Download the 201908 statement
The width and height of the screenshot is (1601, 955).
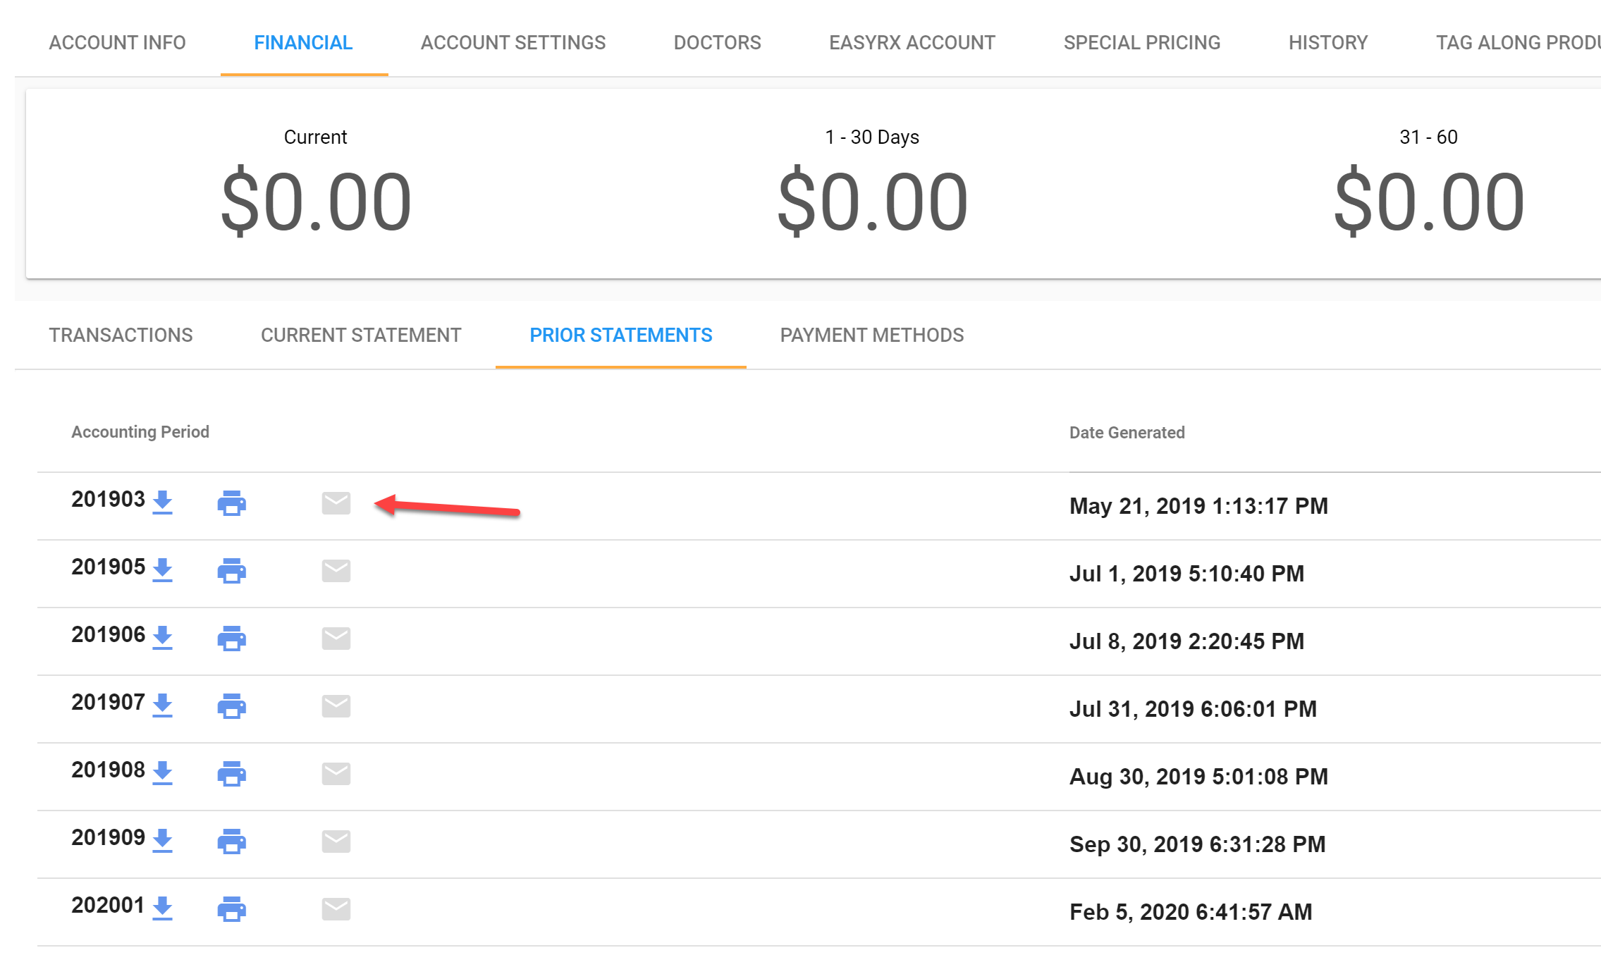tap(162, 772)
